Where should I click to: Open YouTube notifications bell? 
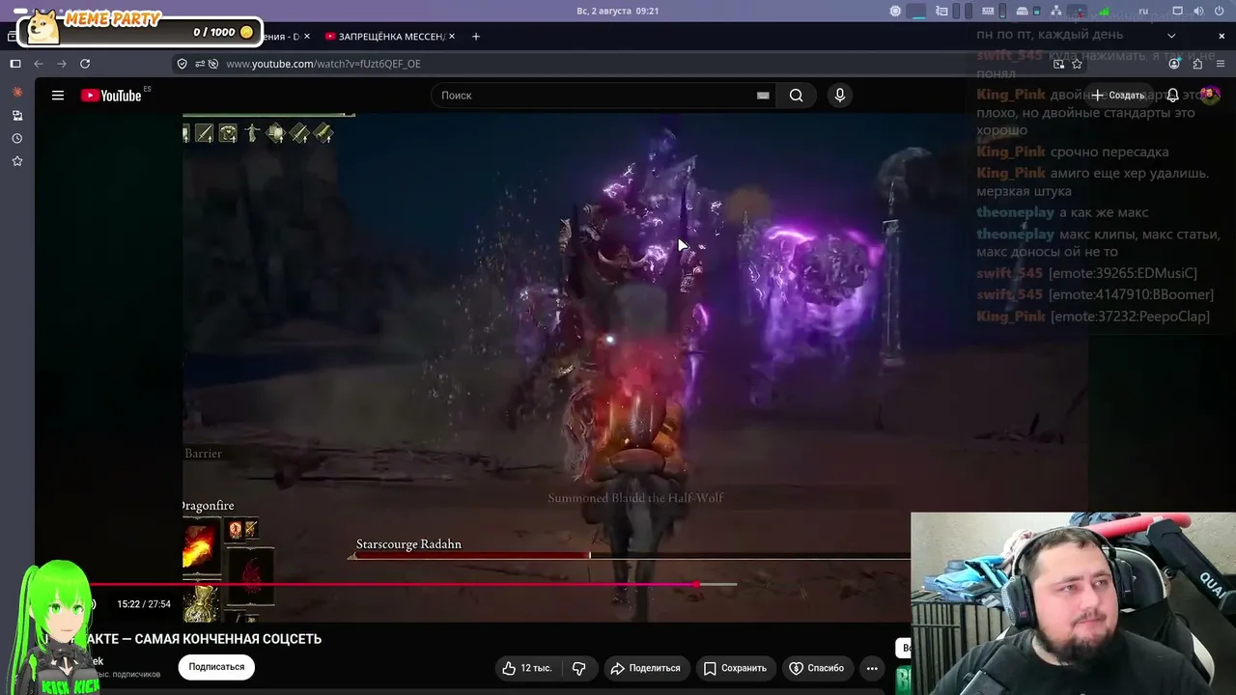point(1172,96)
